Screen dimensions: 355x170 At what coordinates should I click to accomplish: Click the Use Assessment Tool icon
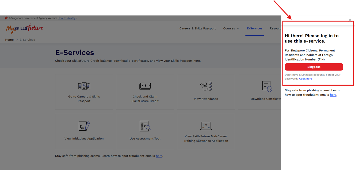(x=145, y=126)
